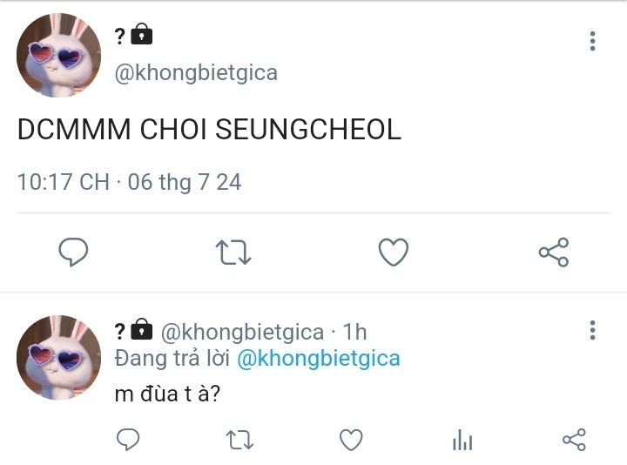Share the main tweet

point(554,253)
